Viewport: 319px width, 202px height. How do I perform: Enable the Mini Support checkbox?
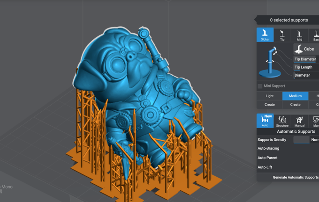tap(260, 86)
